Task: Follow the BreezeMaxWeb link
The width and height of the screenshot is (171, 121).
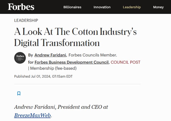Action: pyautogui.click(x=33, y=115)
